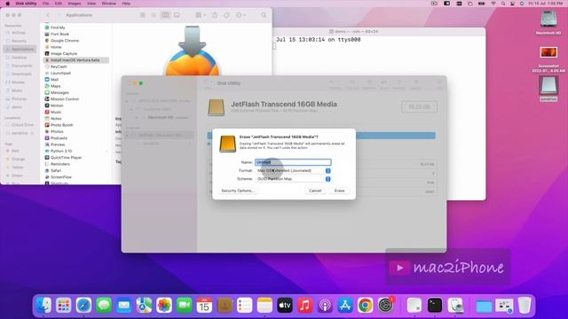
Task: Launch Apple TV from the Dock
Action: click(x=285, y=305)
